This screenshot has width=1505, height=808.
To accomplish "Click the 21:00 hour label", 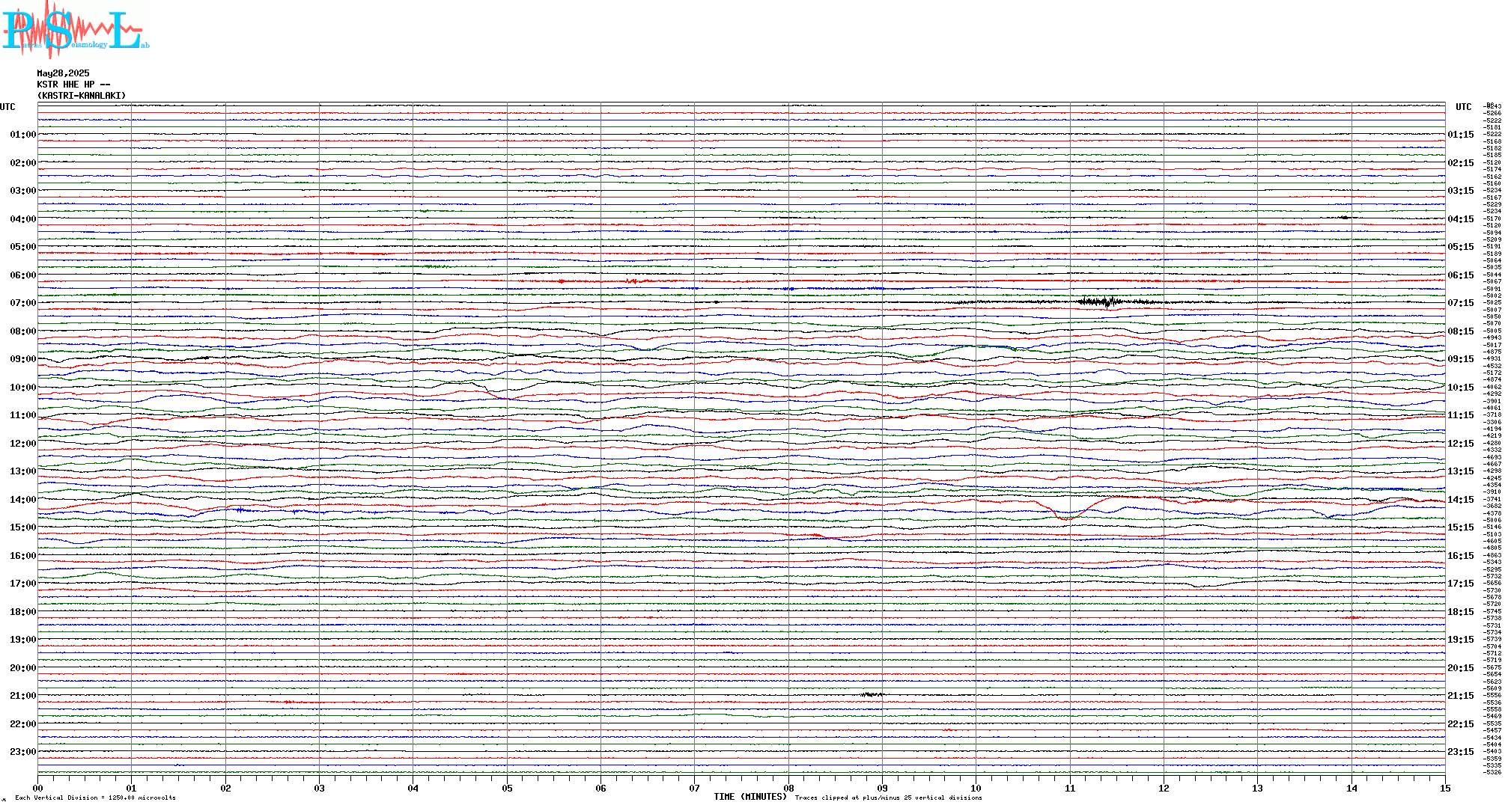I will 23,696.
